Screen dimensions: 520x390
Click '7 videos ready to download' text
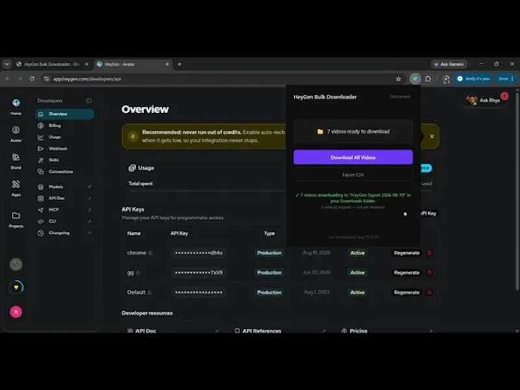click(x=358, y=131)
